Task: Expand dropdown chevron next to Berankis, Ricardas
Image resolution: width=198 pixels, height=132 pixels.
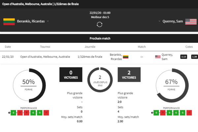Action: coord(48,21)
